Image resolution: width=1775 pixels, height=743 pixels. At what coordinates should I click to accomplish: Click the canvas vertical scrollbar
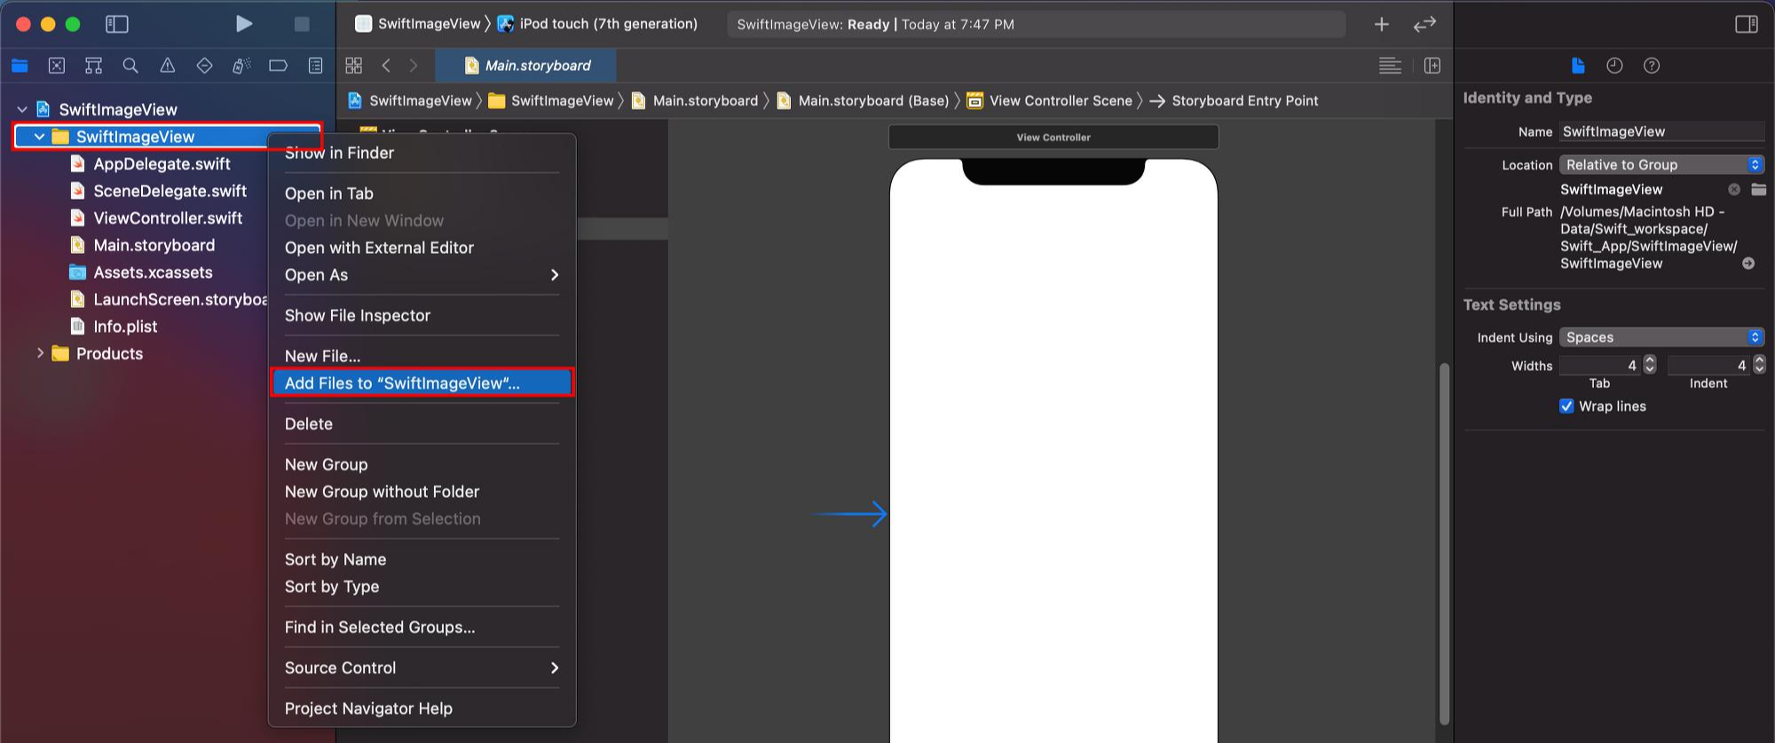1444,543
